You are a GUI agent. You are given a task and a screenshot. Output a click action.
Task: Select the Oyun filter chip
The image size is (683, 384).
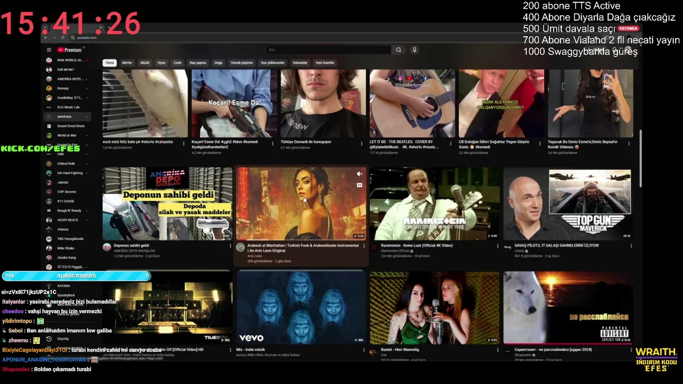[x=162, y=63]
